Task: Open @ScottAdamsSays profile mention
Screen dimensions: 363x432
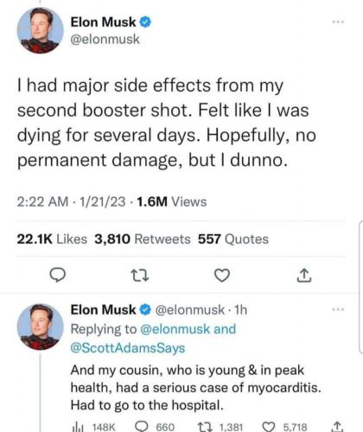Action: (128, 348)
